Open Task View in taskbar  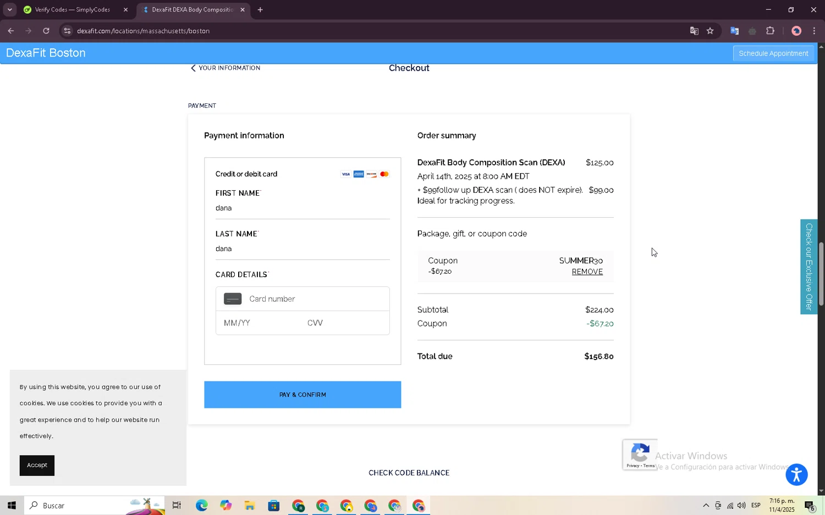(177, 505)
